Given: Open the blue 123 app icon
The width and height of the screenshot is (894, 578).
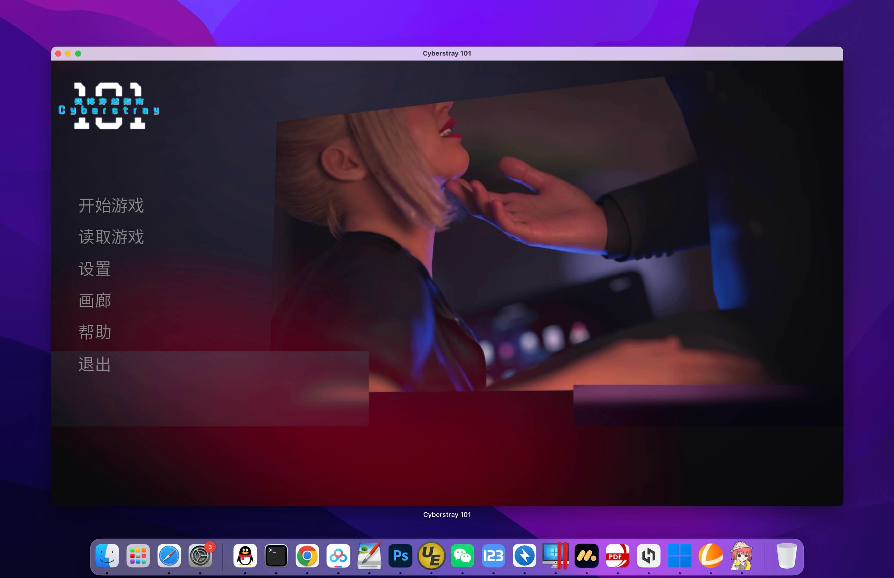Looking at the screenshot, I should [x=493, y=555].
